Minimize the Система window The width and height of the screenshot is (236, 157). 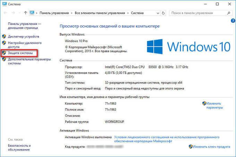205,4
